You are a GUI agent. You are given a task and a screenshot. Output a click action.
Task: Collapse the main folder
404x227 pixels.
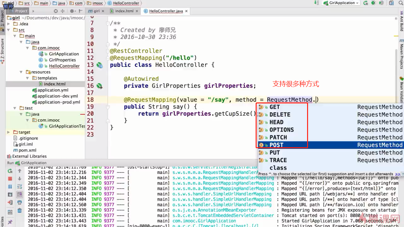15,36
